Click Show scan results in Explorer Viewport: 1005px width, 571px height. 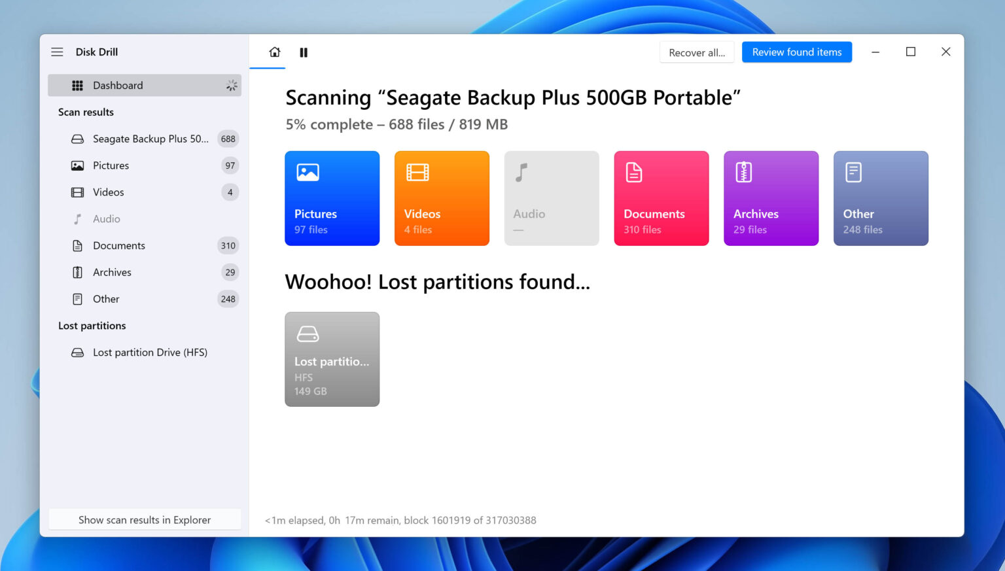pyautogui.click(x=145, y=520)
